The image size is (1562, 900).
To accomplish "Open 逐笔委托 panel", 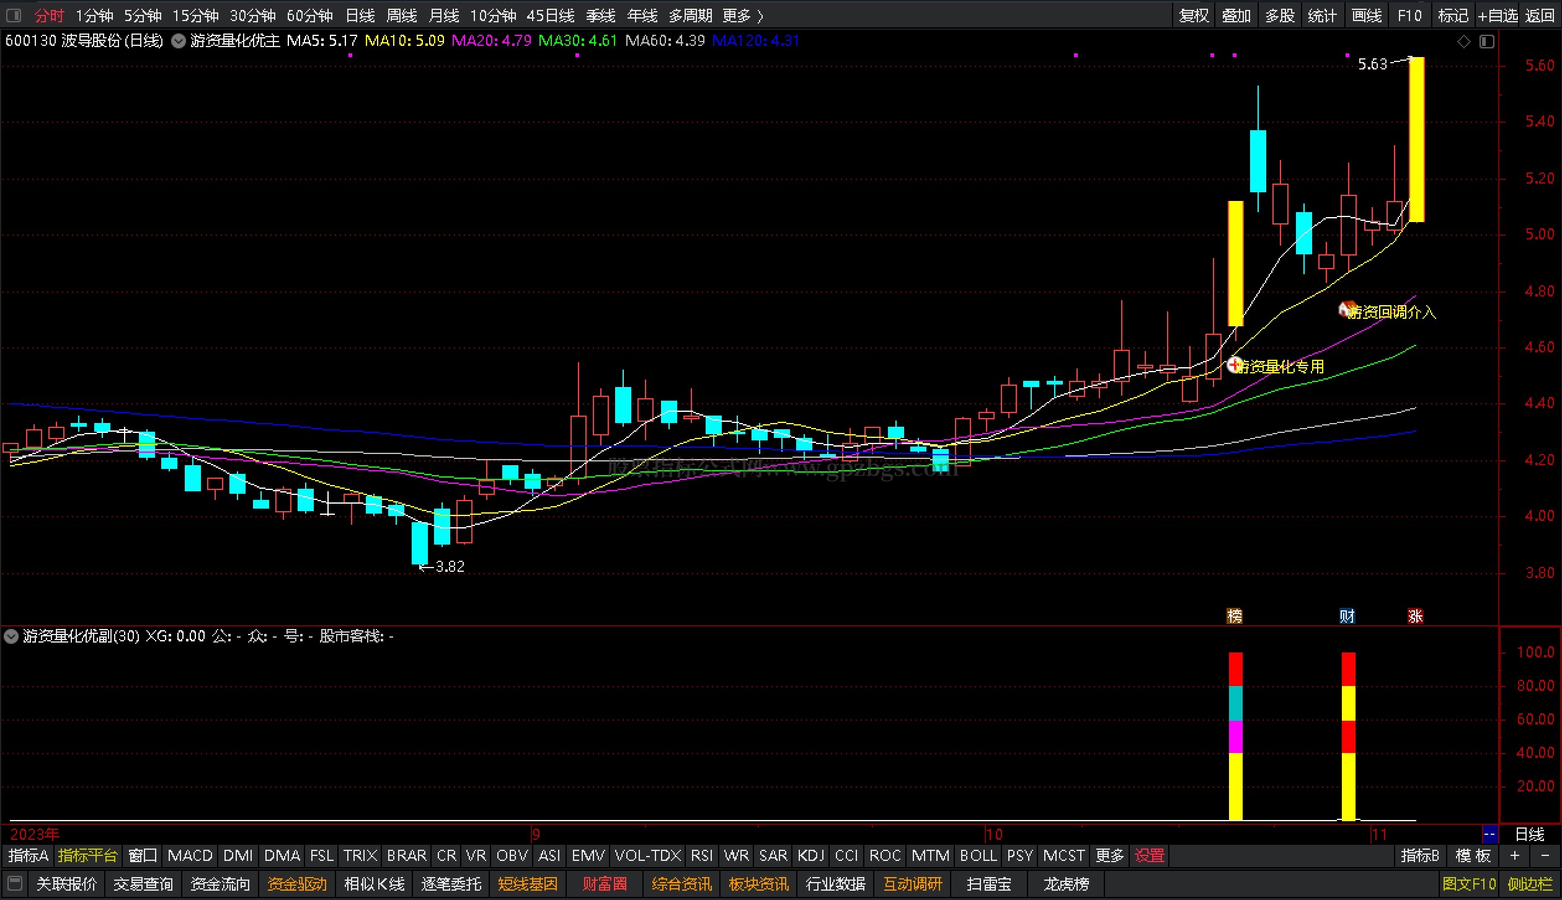I will click(x=451, y=884).
